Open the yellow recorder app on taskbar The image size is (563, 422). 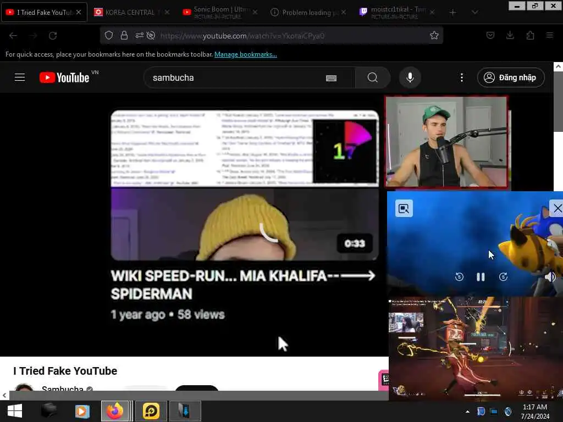point(151,411)
